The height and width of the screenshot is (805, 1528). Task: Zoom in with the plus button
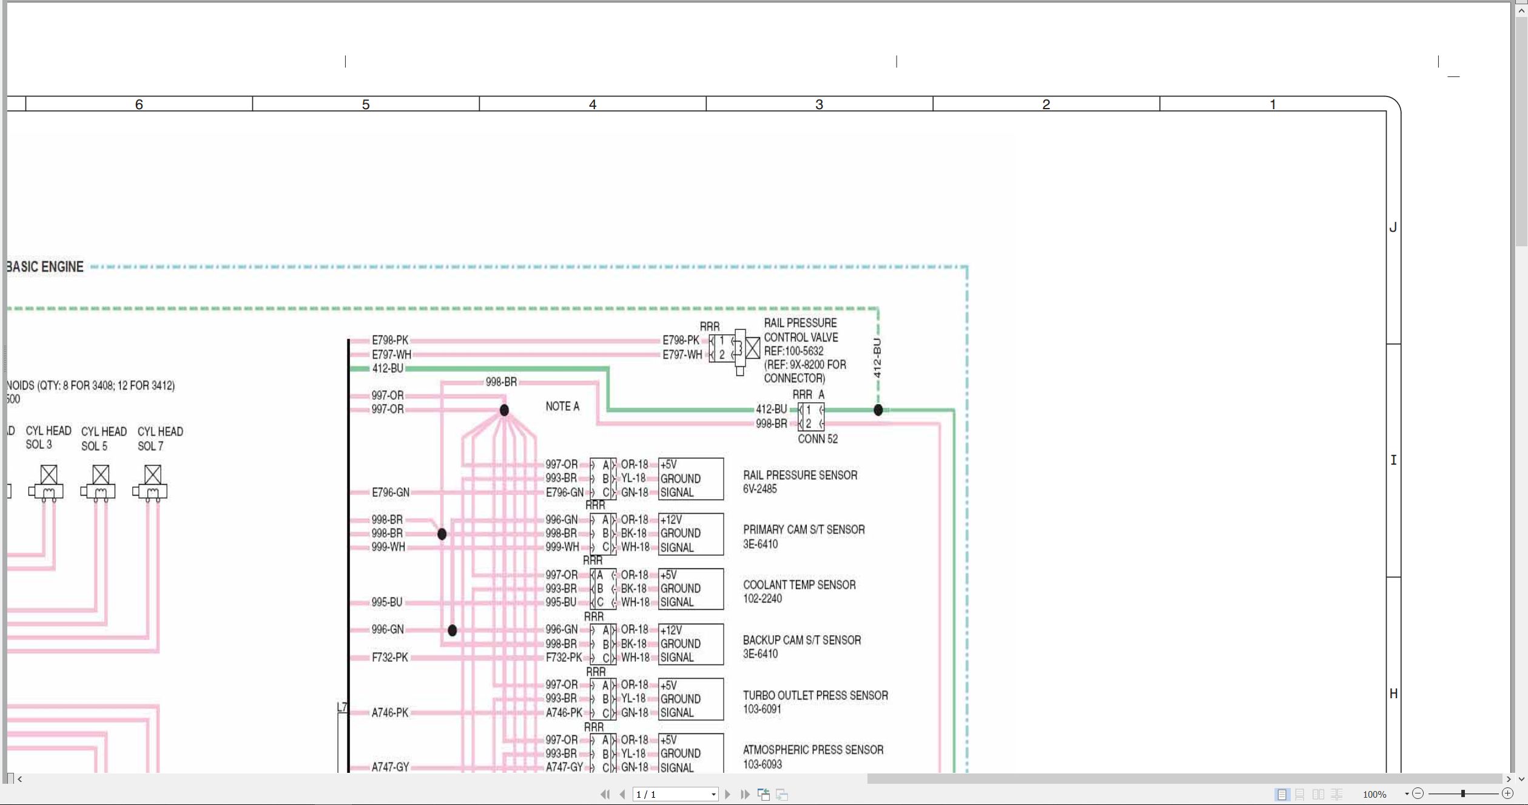1507,793
